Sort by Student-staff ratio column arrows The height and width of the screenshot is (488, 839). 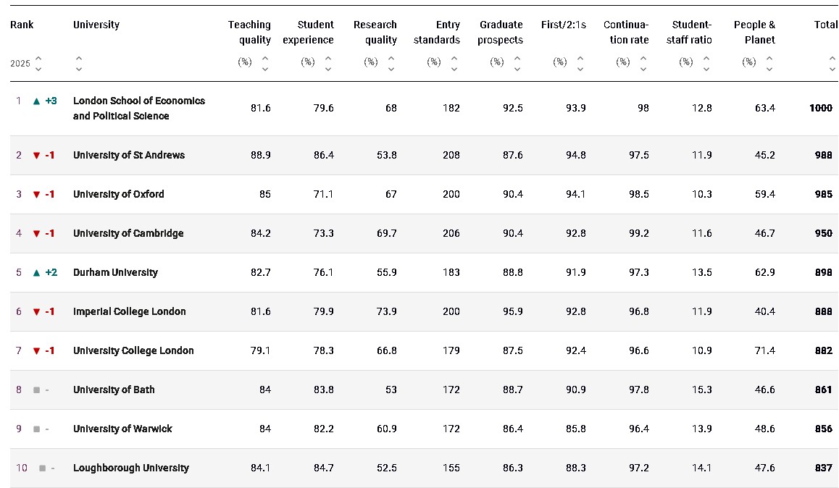[706, 64]
